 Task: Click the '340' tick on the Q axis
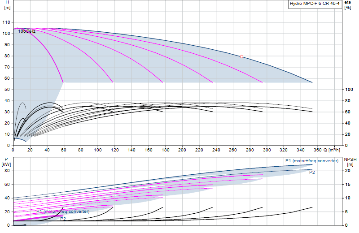pyautogui.click(x=301, y=150)
